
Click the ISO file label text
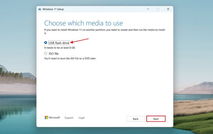[54, 53]
